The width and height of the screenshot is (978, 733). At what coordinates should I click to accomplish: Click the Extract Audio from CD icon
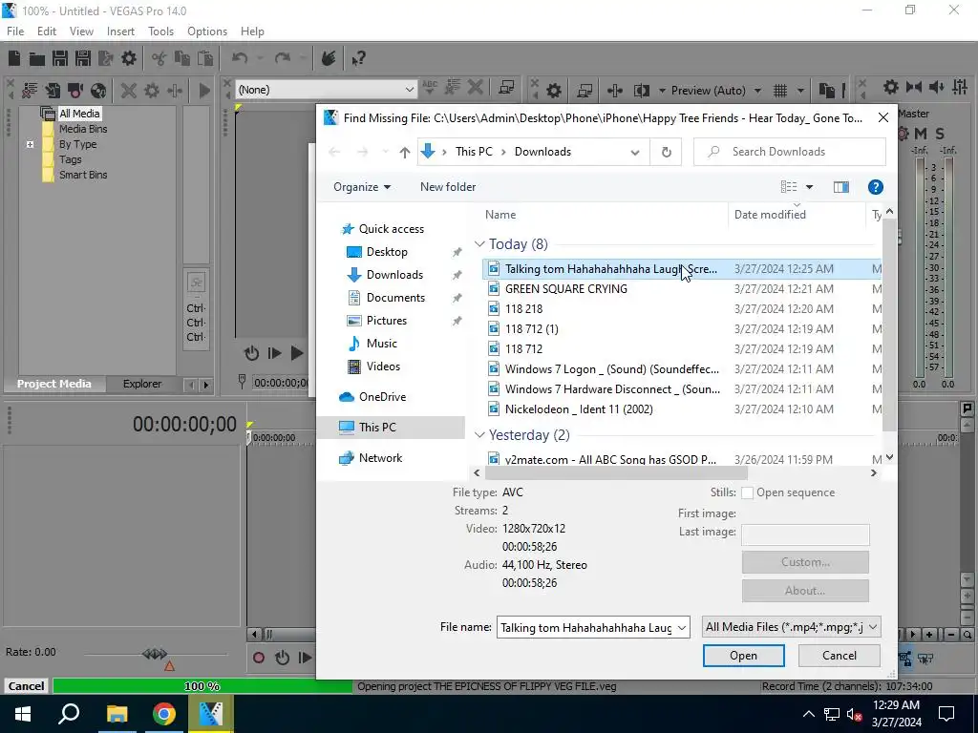[x=98, y=91]
